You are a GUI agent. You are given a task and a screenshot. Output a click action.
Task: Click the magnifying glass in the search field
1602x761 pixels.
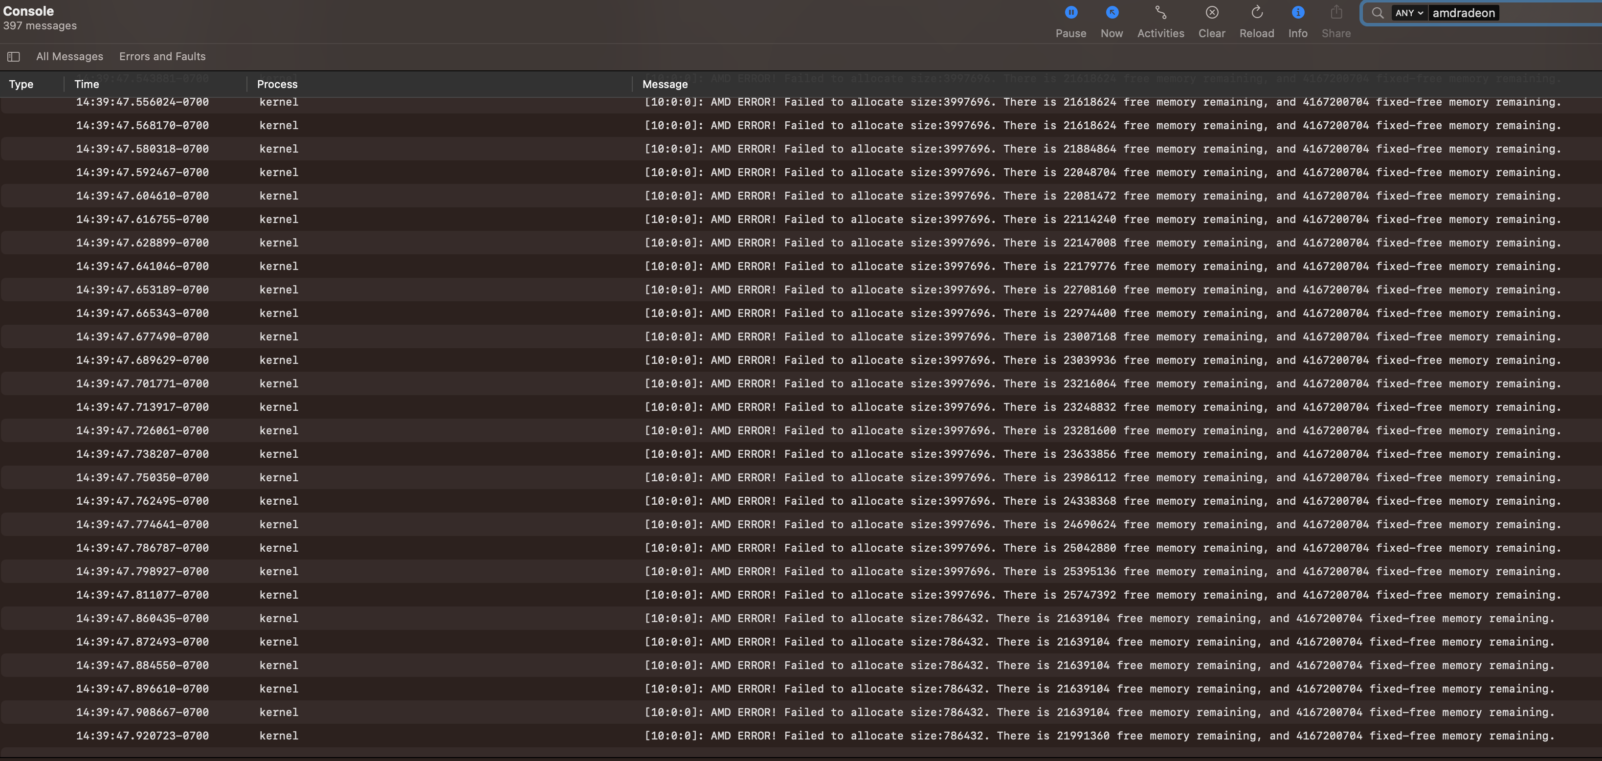[x=1378, y=12]
